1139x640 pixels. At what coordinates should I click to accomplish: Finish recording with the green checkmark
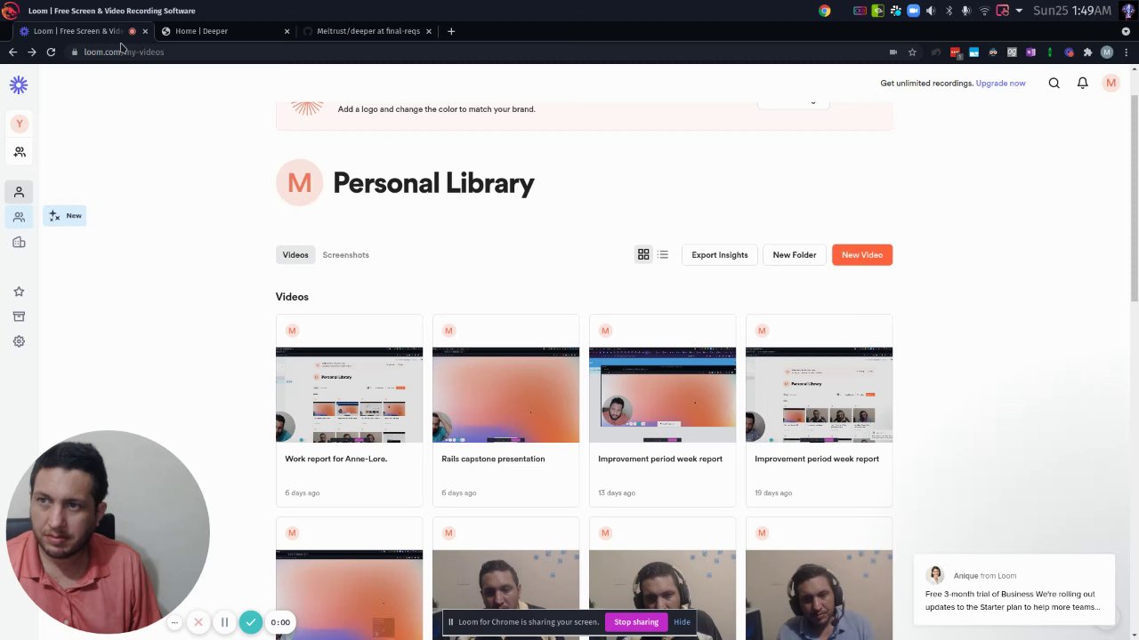pyautogui.click(x=251, y=622)
